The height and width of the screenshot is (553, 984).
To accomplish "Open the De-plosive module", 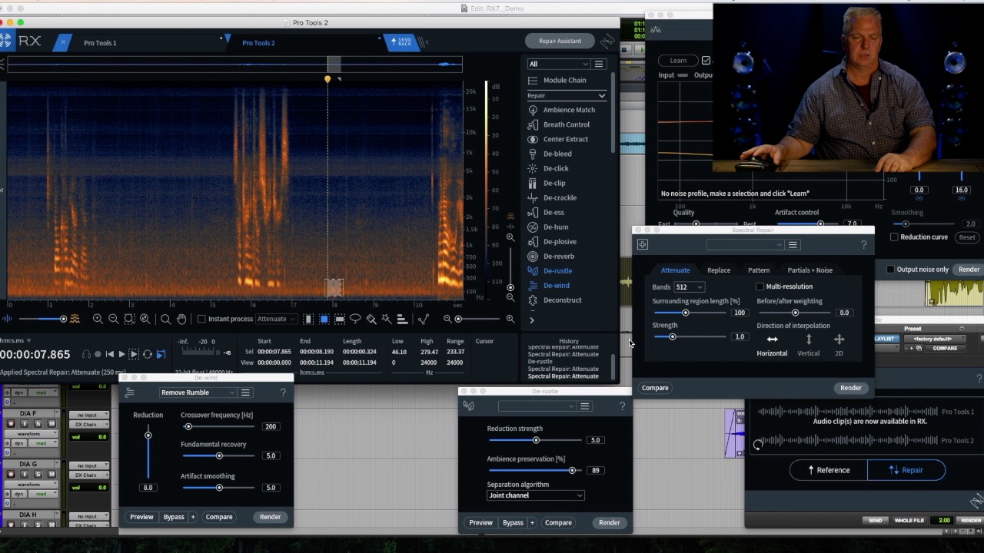I will coord(560,241).
